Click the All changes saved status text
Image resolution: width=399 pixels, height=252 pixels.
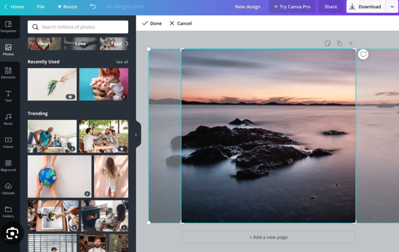(x=125, y=7)
